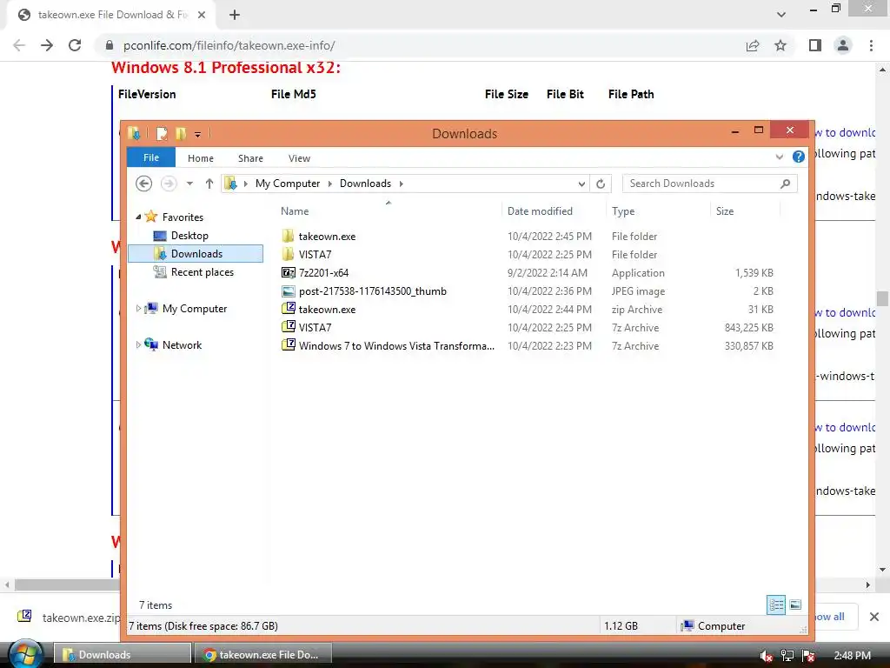This screenshot has width=890, height=668.
Task: Select Recent places in Favorites
Action: (202, 272)
